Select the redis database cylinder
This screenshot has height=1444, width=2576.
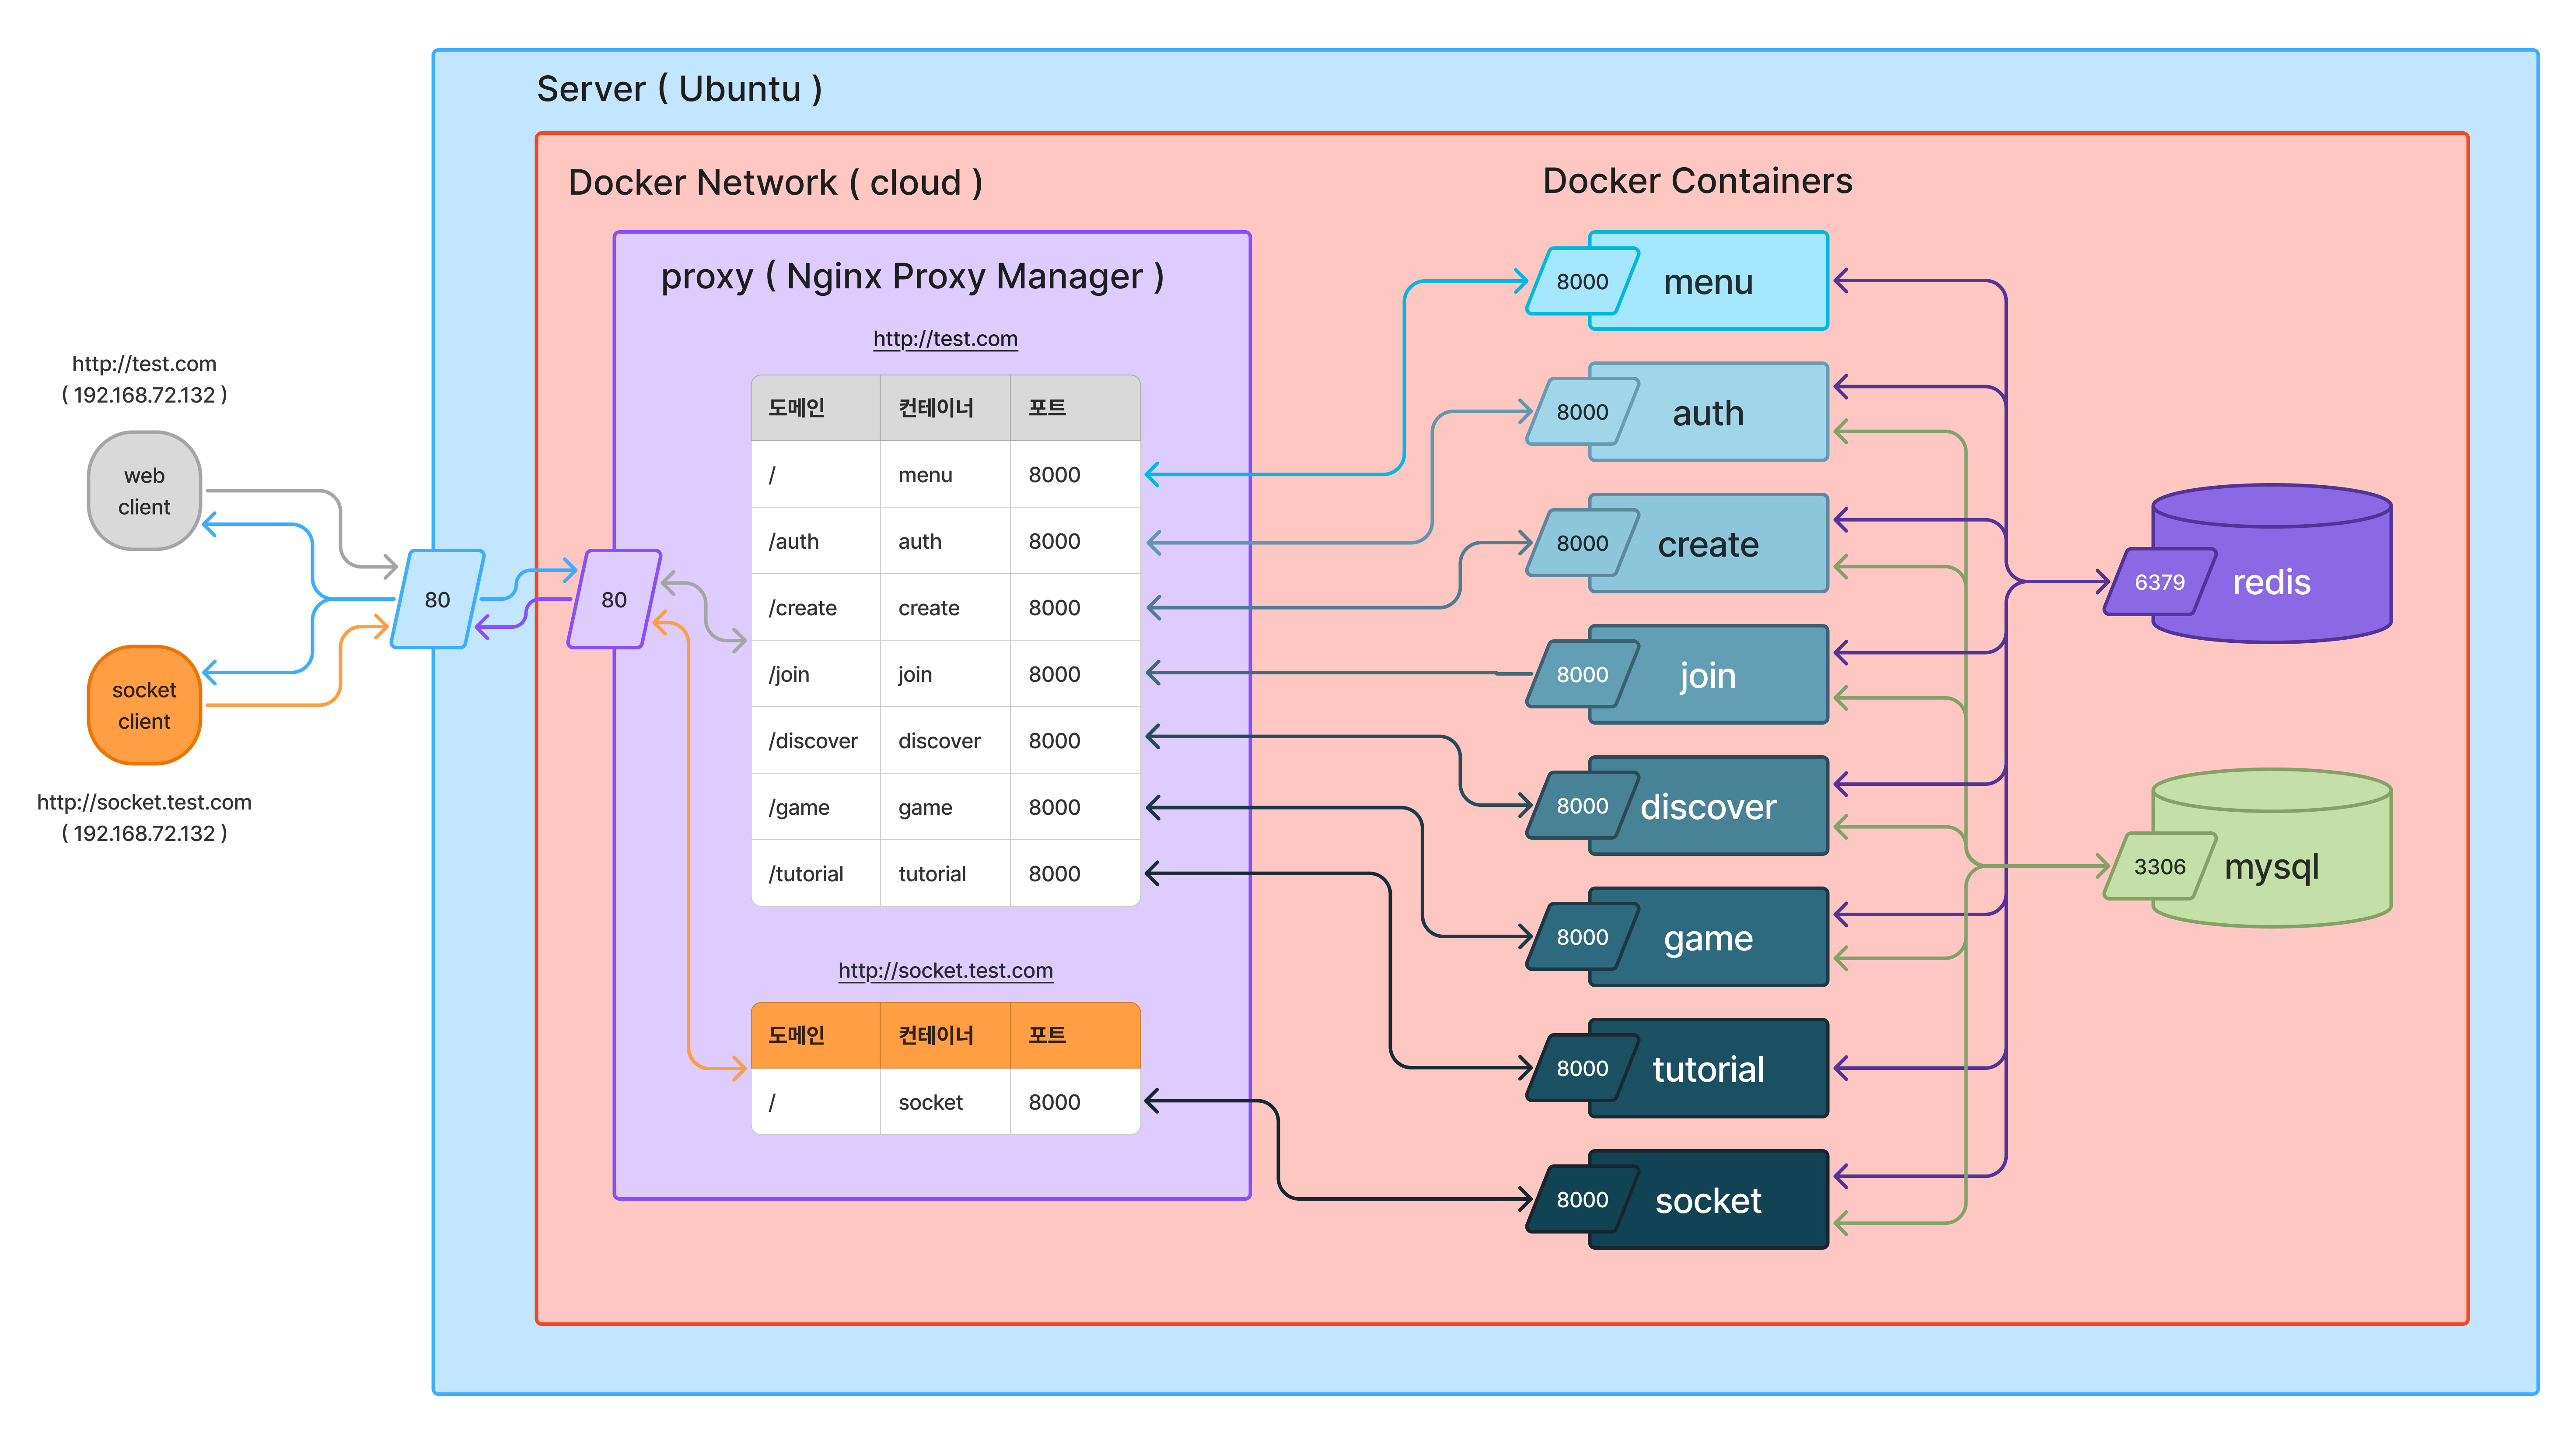(x=2271, y=563)
